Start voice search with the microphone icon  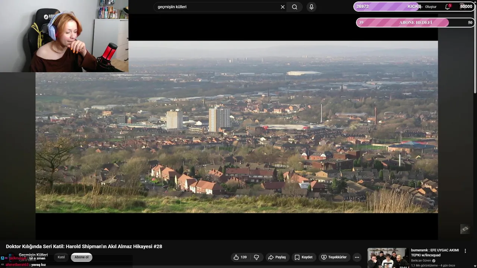pos(312,7)
